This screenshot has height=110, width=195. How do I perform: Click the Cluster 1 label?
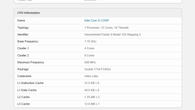click(23, 48)
